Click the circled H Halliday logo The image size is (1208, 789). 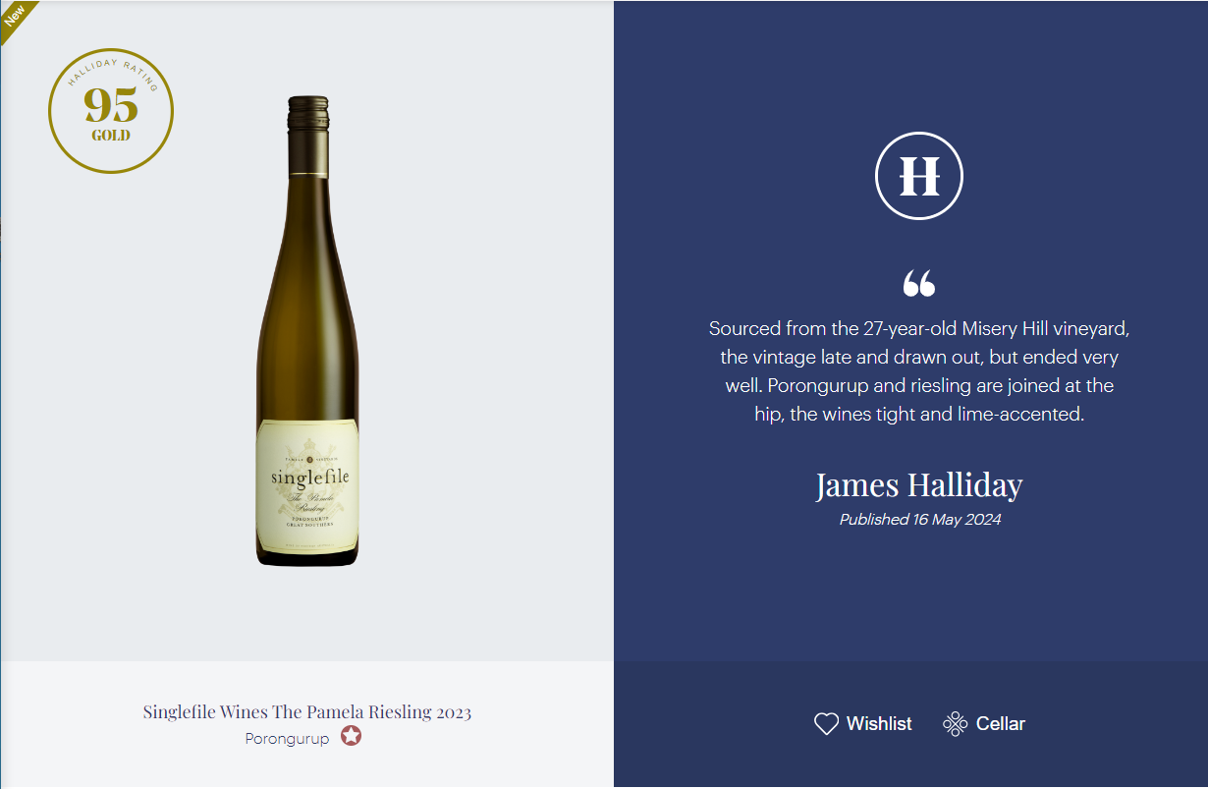click(919, 176)
